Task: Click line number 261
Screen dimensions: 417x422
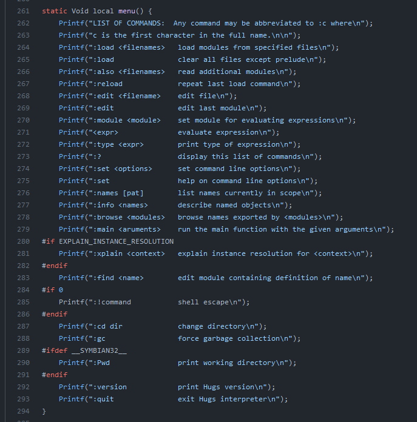Action: tap(23, 11)
